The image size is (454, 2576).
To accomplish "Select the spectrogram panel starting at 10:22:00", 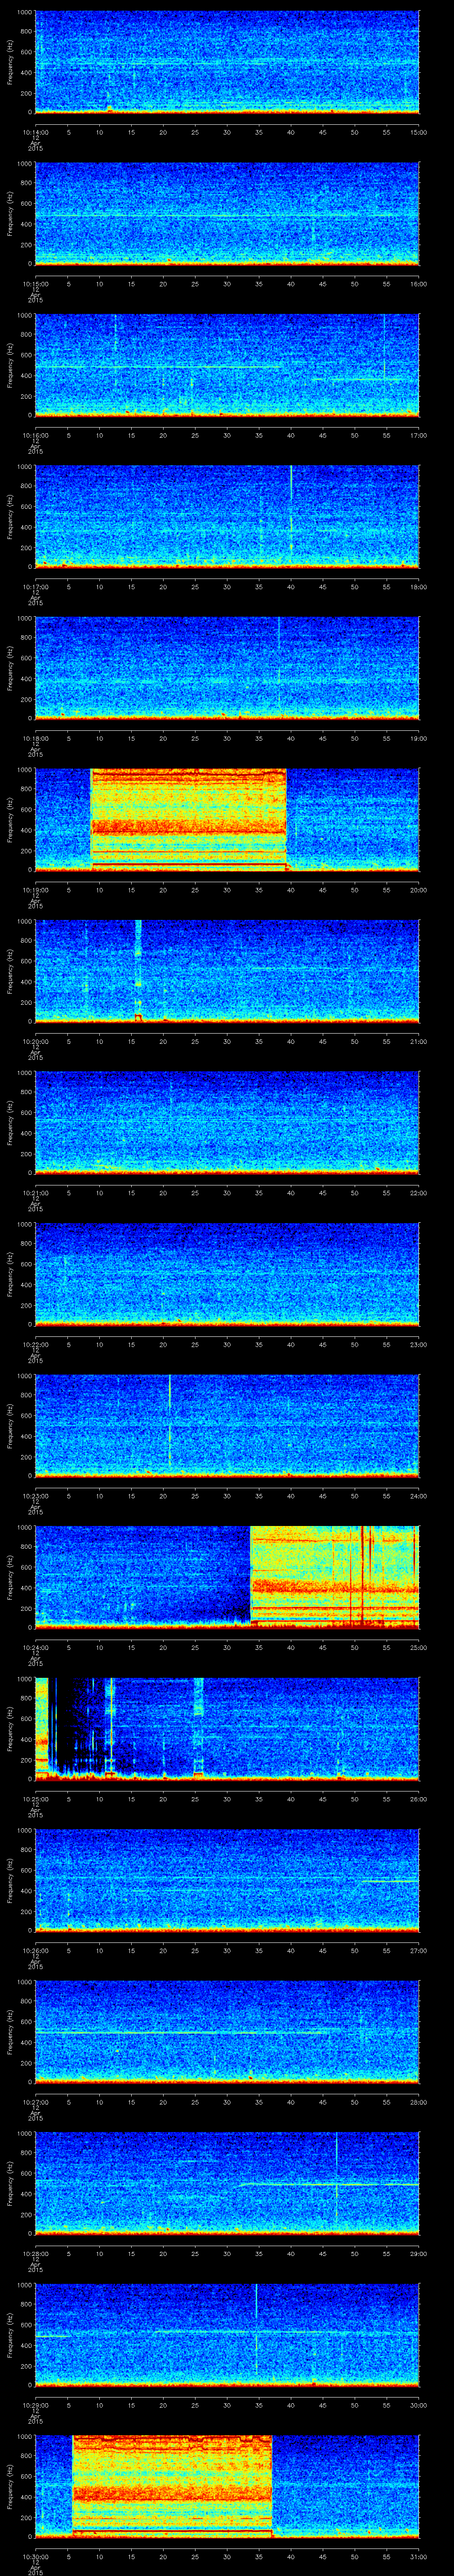I will (227, 1274).
